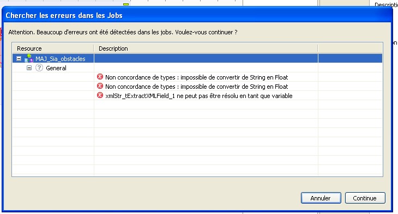Click the dialog title bar 'Chercher les erreurs'
This screenshot has width=398, height=214.
pyautogui.click(x=64, y=15)
